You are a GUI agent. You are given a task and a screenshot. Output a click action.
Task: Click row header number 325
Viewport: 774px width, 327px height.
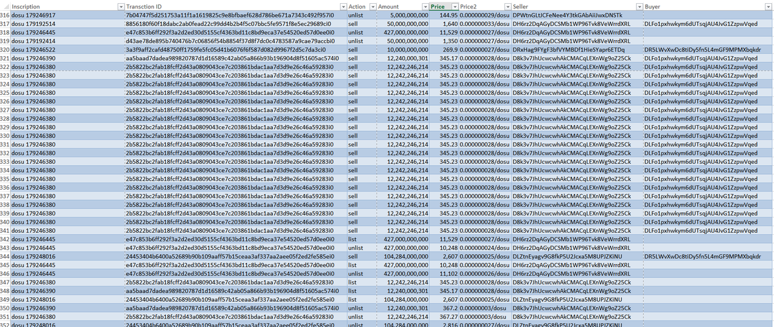coord(5,92)
